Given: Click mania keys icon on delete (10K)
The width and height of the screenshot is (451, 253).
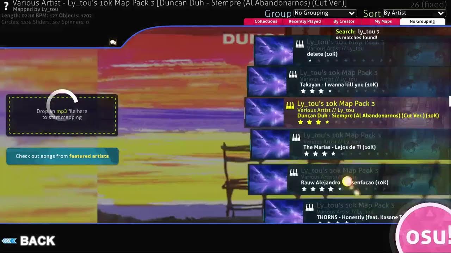Looking at the screenshot, I should (299, 44).
